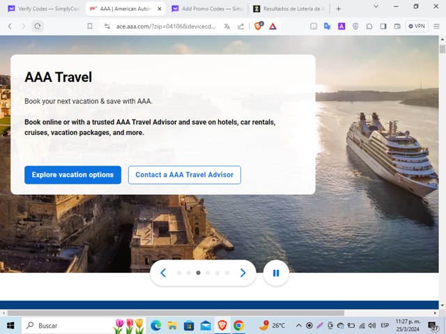Switch to Resultados de Lotería tab

(x=289, y=9)
